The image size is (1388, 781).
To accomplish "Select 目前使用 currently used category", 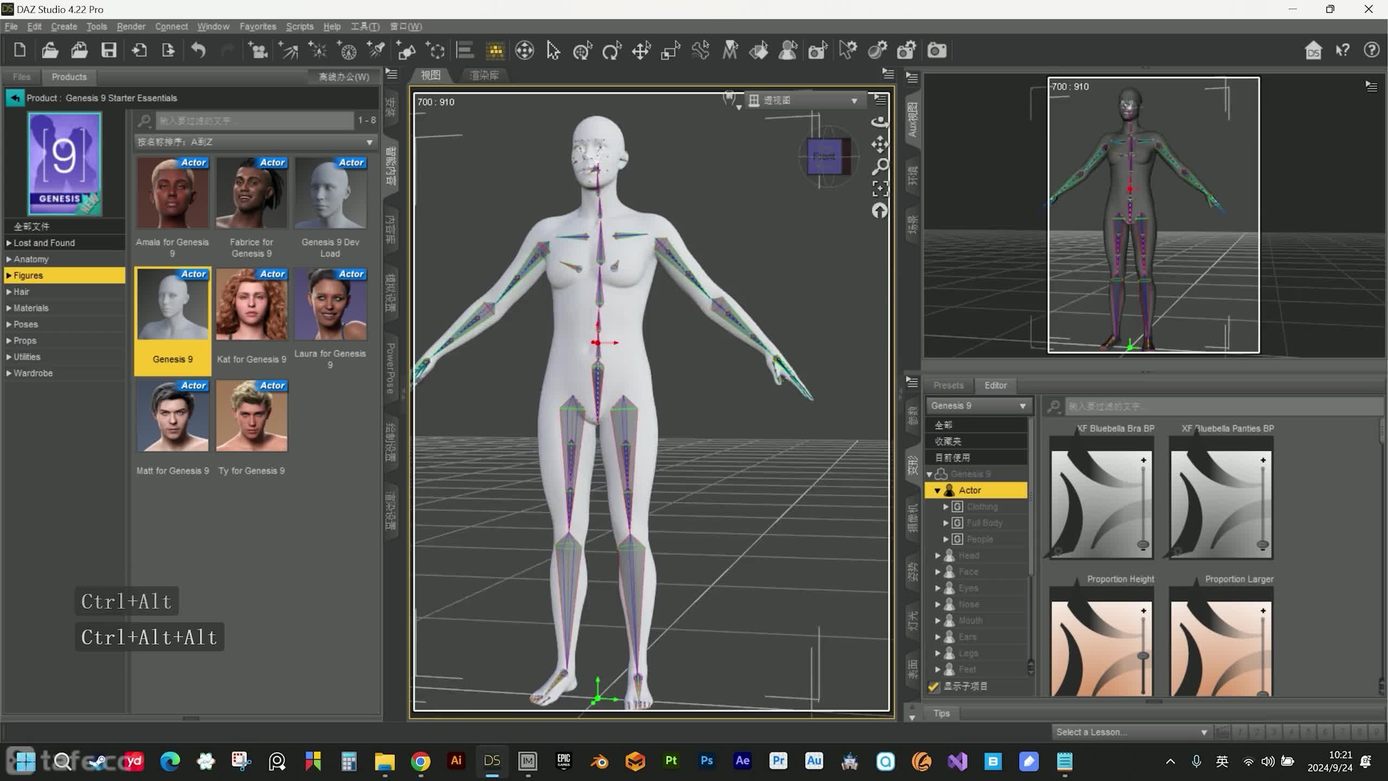I will point(976,458).
